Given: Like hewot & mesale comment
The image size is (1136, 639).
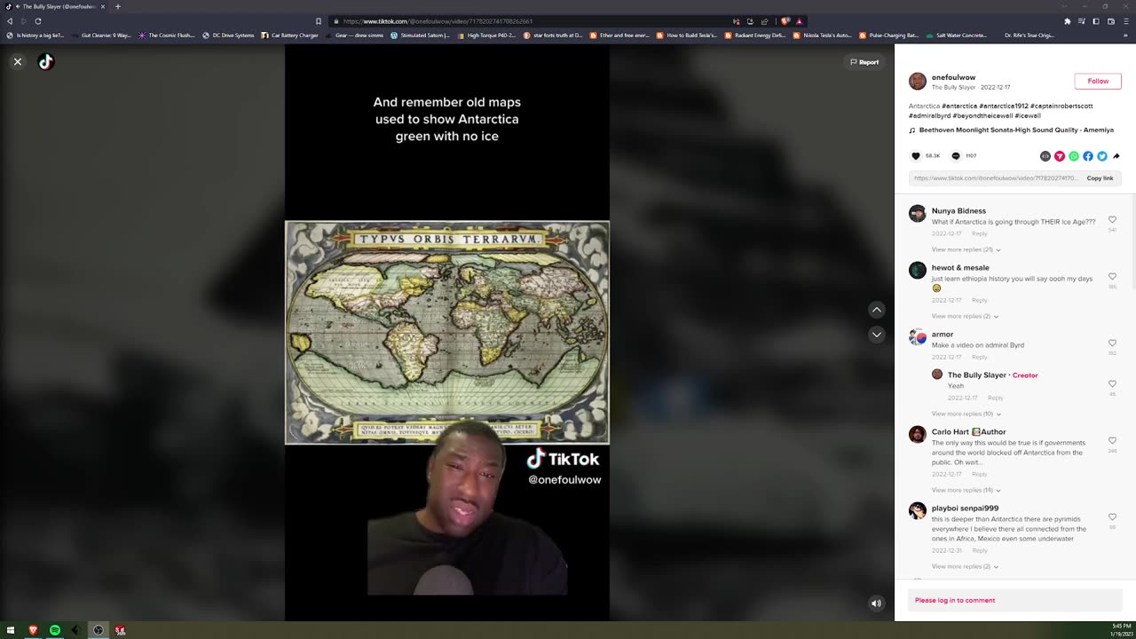Looking at the screenshot, I should pos(1112,277).
